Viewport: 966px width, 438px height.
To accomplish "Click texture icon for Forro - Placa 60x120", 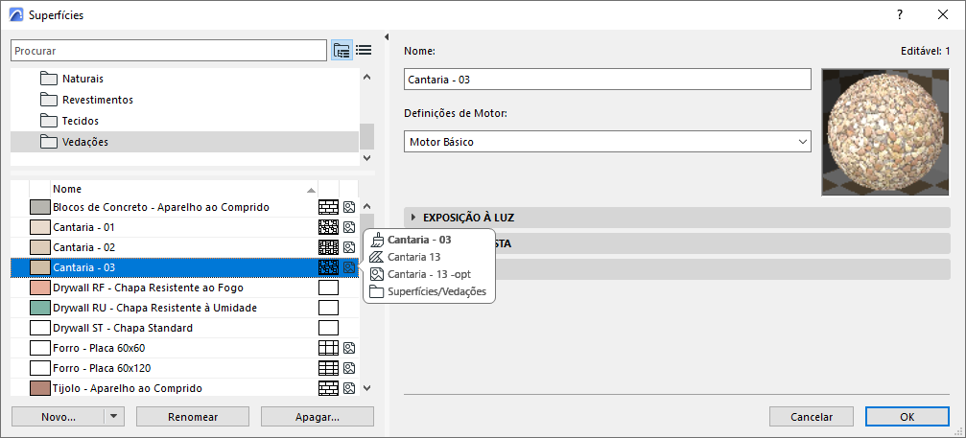I will tap(349, 368).
